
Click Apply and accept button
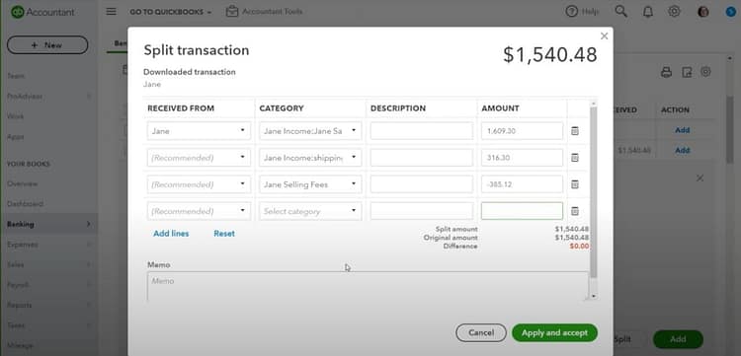(x=555, y=333)
